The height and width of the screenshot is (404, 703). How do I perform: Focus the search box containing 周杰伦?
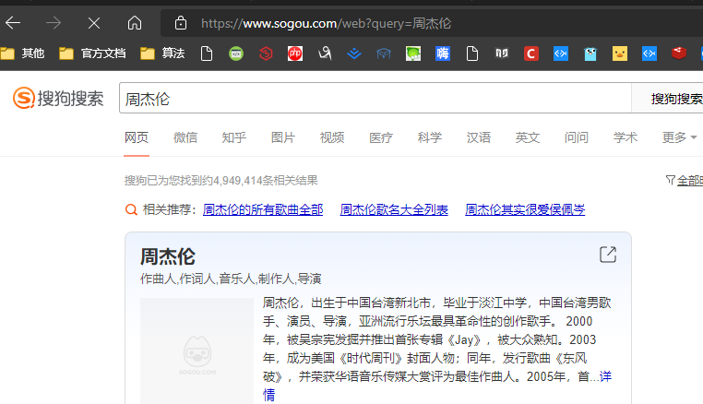pos(375,98)
